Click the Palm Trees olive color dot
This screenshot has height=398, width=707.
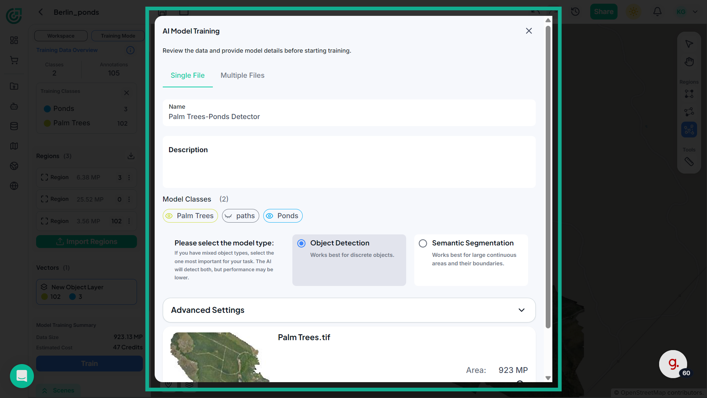click(47, 123)
